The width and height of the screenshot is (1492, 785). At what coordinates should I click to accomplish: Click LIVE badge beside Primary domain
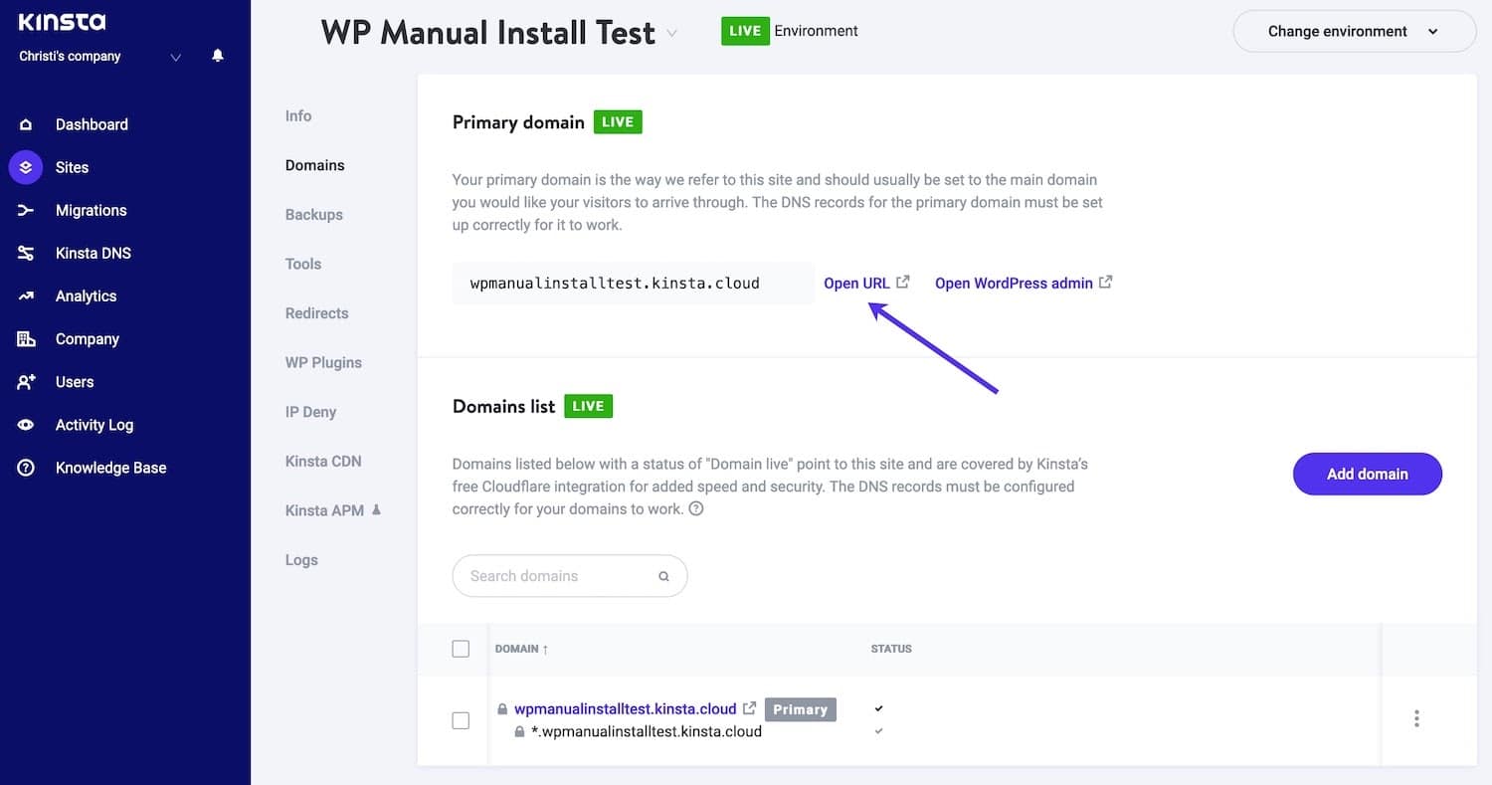point(618,122)
